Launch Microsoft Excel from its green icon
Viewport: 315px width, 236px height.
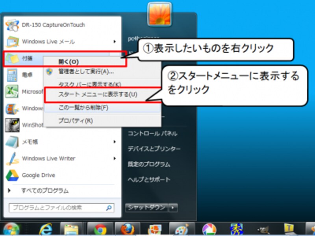coord(12,92)
